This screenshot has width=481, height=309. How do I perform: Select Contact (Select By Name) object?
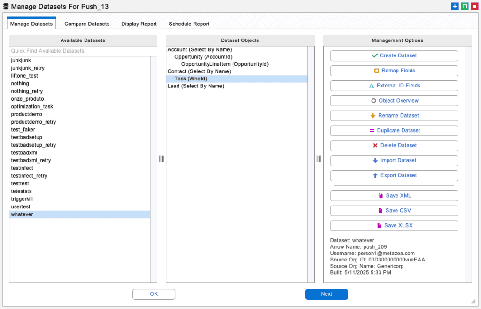tap(237, 71)
